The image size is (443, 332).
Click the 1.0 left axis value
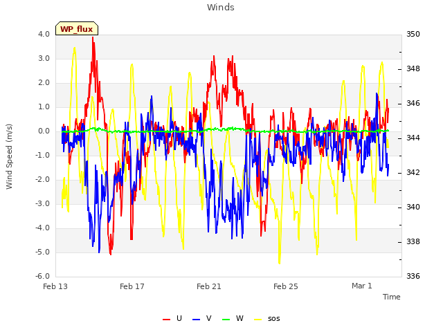click(x=44, y=107)
